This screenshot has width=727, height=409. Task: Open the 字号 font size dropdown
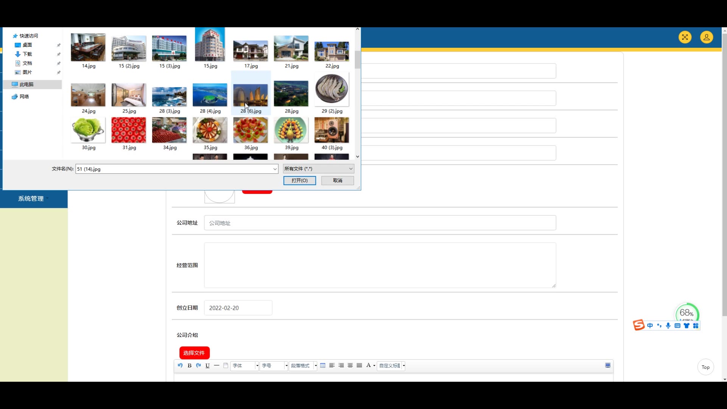[274, 366]
